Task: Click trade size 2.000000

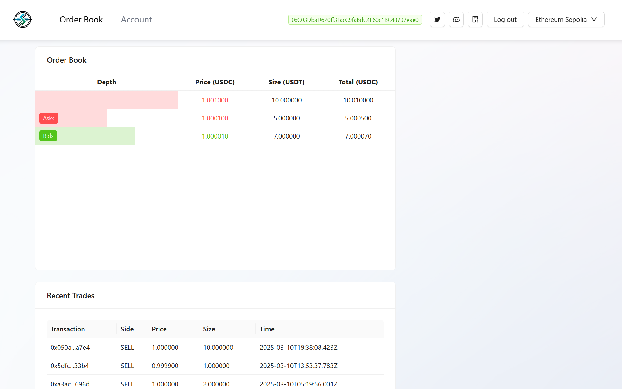Action: pos(216,384)
